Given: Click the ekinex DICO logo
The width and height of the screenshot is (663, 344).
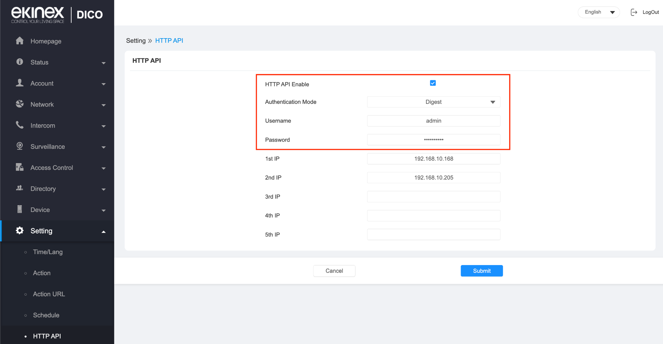Looking at the screenshot, I should pos(57,15).
